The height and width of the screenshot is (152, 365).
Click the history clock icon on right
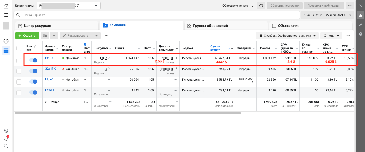[361, 34]
